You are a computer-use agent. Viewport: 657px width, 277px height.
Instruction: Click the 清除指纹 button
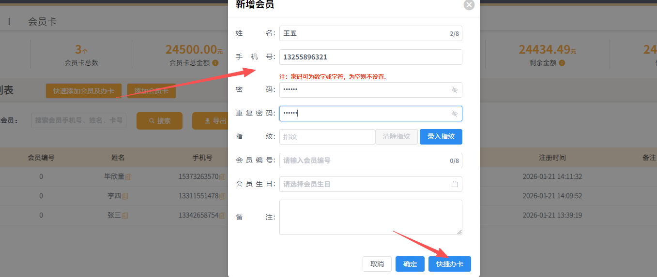pyautogui.click(x=397, y=137)
